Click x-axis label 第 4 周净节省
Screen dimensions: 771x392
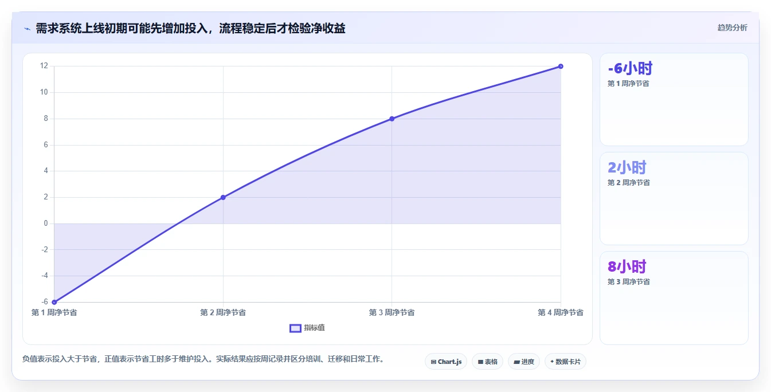tap(561, 312)
